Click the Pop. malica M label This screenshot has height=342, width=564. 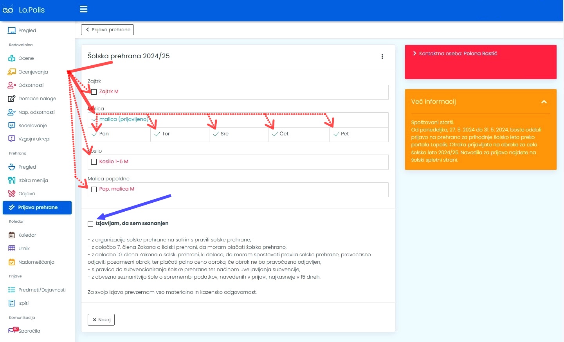pos(117,189)
